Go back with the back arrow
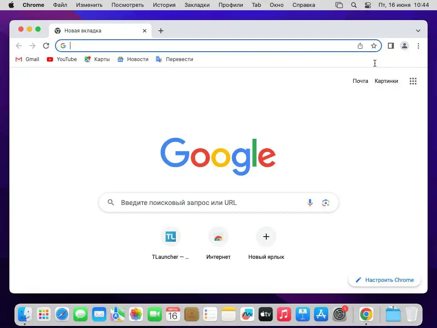This screenshot has width=437, height=328. point(19,46)
